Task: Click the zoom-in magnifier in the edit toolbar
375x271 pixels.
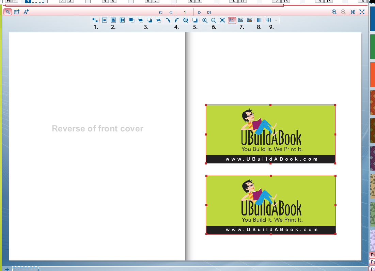Action: 205,20
